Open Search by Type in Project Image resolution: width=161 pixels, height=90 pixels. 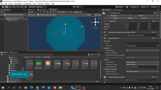(x=89, y=55)
